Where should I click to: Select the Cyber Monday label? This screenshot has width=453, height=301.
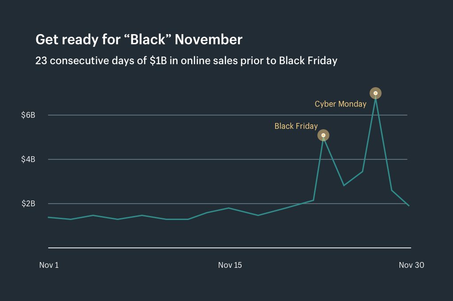tap(340, 104)
